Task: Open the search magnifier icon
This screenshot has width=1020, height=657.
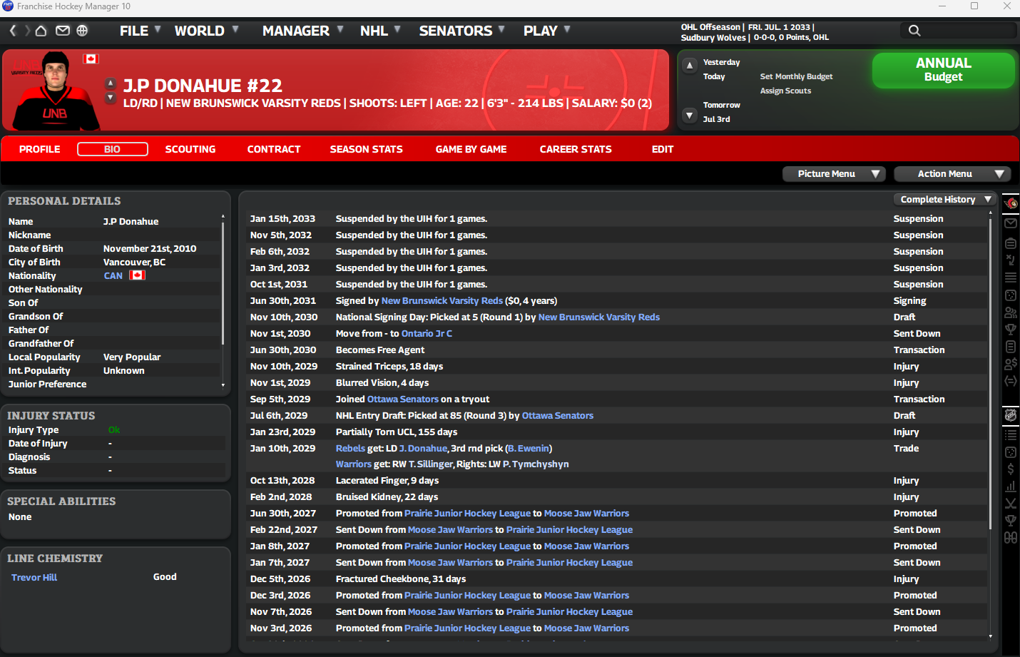Action: coord(914,31)
